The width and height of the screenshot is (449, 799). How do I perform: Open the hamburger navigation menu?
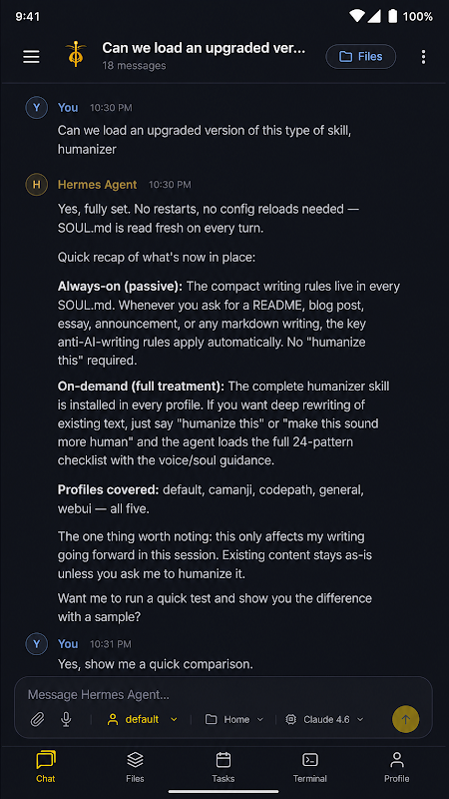(x=31, y=57)
